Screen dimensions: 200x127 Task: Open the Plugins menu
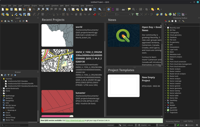pyautogui.click(x=34, y=6)
